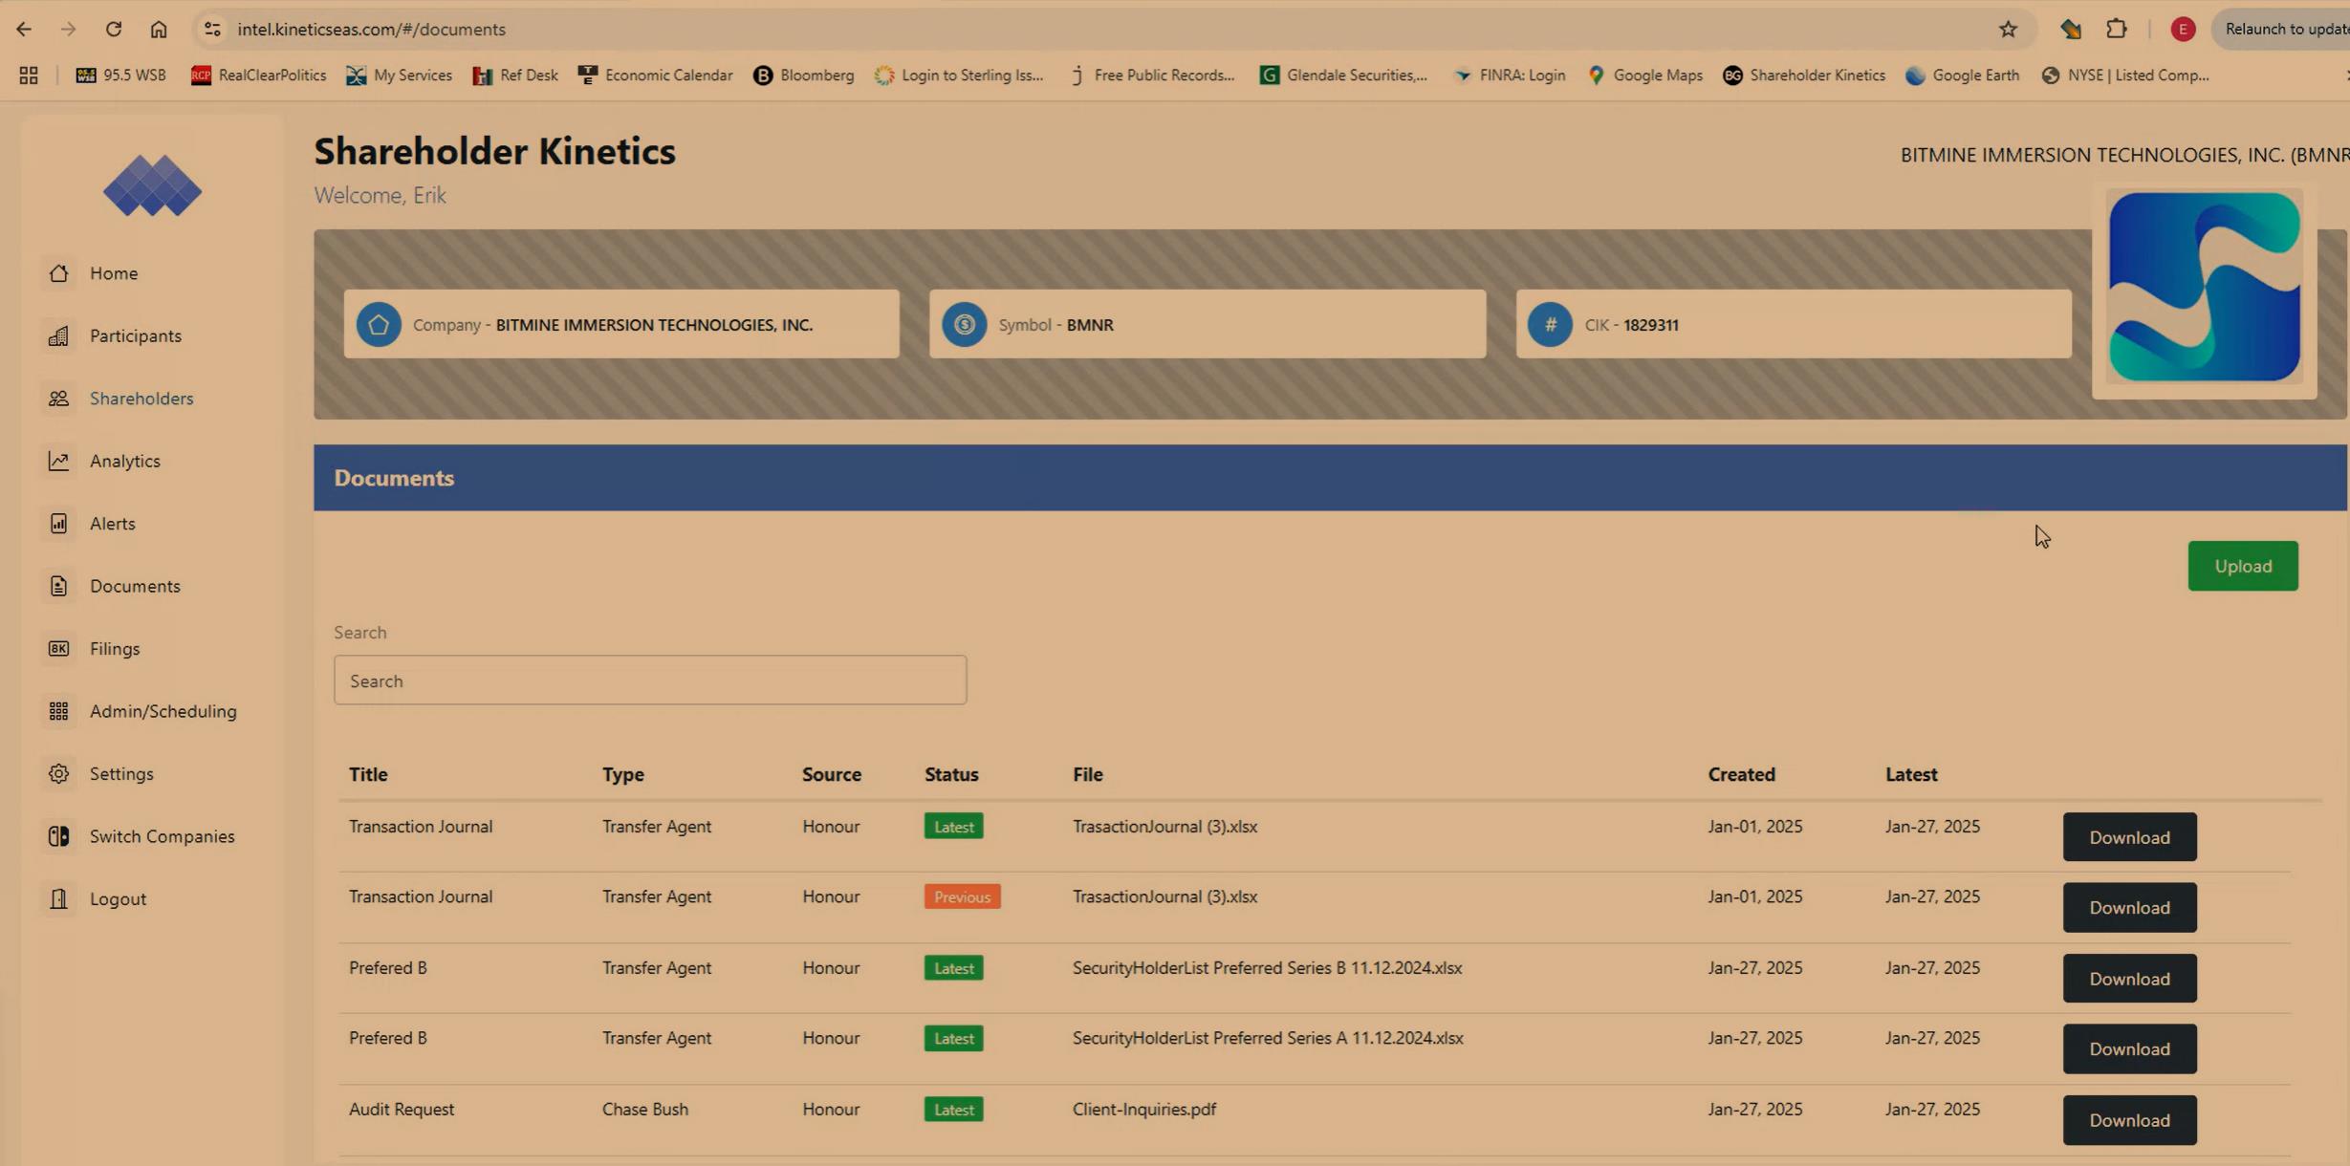Click the Logout door icon
The width and height of the screenshot is (2350, 1166).
59,899
